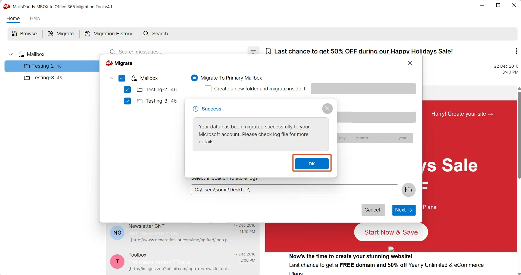Open the message filter icon
521x275 pixels.
253,52
